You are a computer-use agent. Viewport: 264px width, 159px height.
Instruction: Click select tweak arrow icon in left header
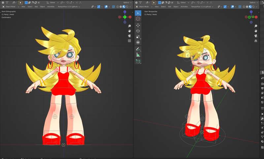tap(20, 3)
